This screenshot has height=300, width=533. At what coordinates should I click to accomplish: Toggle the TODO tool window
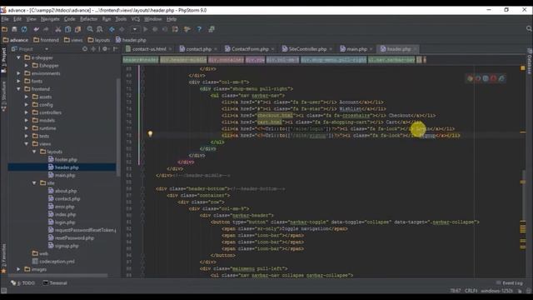coord(22,283)
